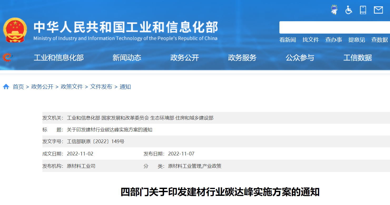Select 提意见 search option
This screenshot has height=205, width=390.
point(357,40)
